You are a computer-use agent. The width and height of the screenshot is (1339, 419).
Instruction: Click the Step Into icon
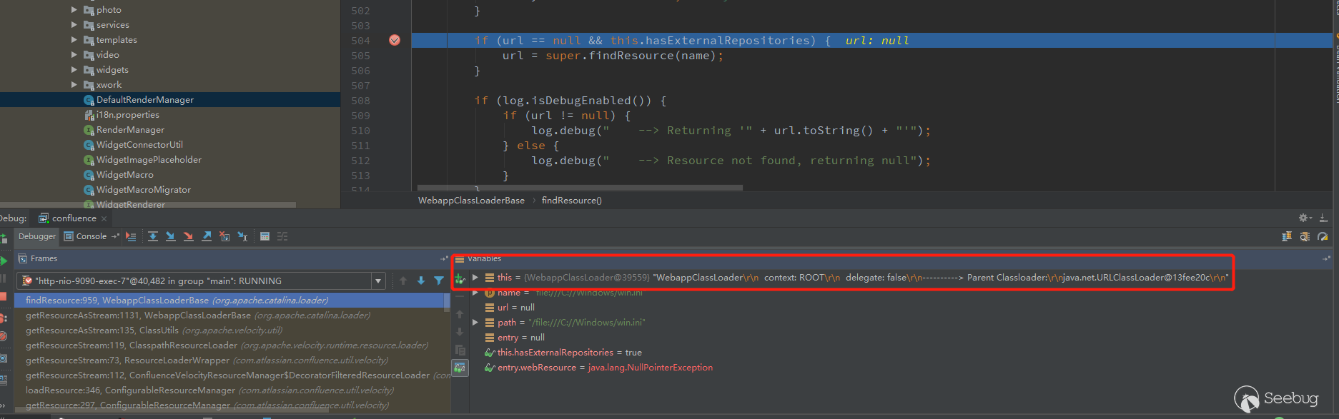171,236
